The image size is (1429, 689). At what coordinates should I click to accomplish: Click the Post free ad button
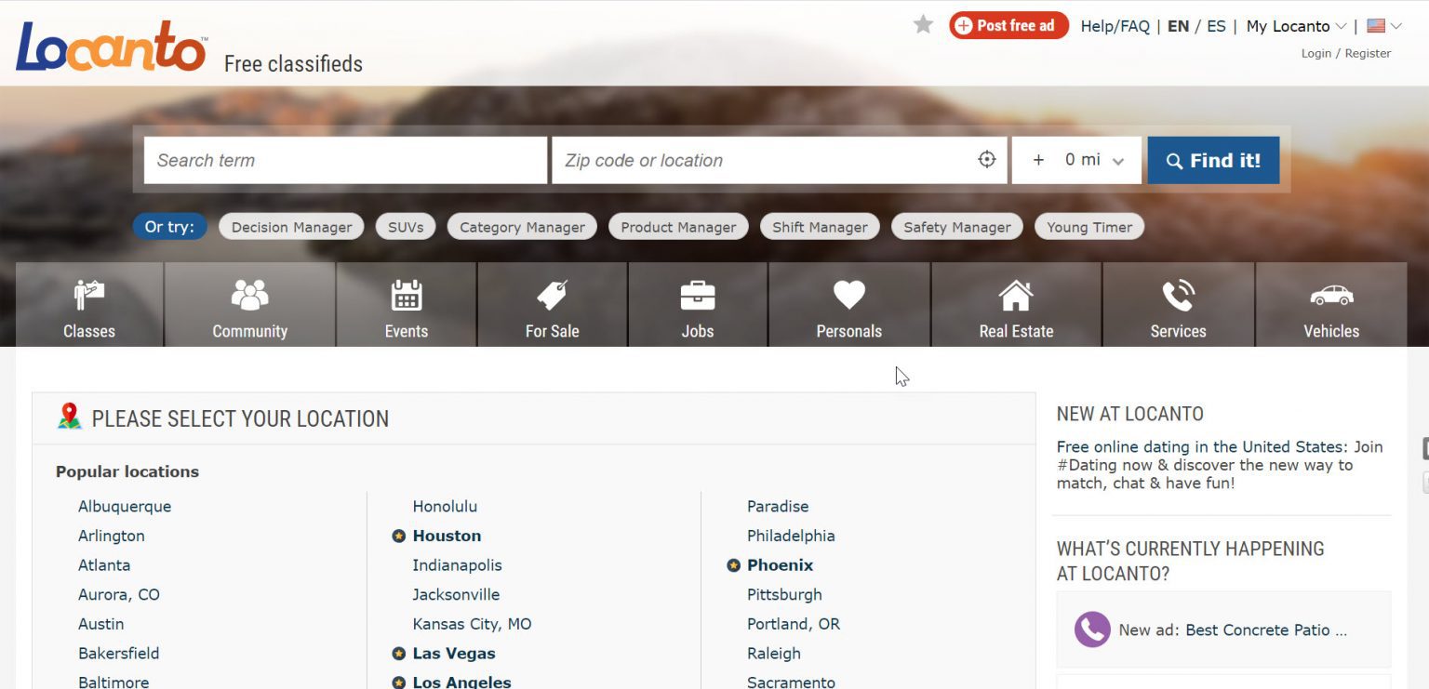click(x=1008, y=25)
